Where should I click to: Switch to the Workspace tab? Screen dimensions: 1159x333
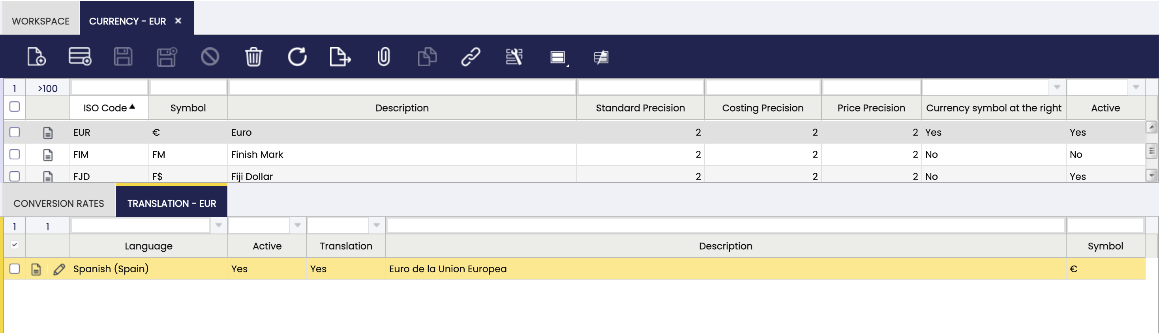(41, 21)
